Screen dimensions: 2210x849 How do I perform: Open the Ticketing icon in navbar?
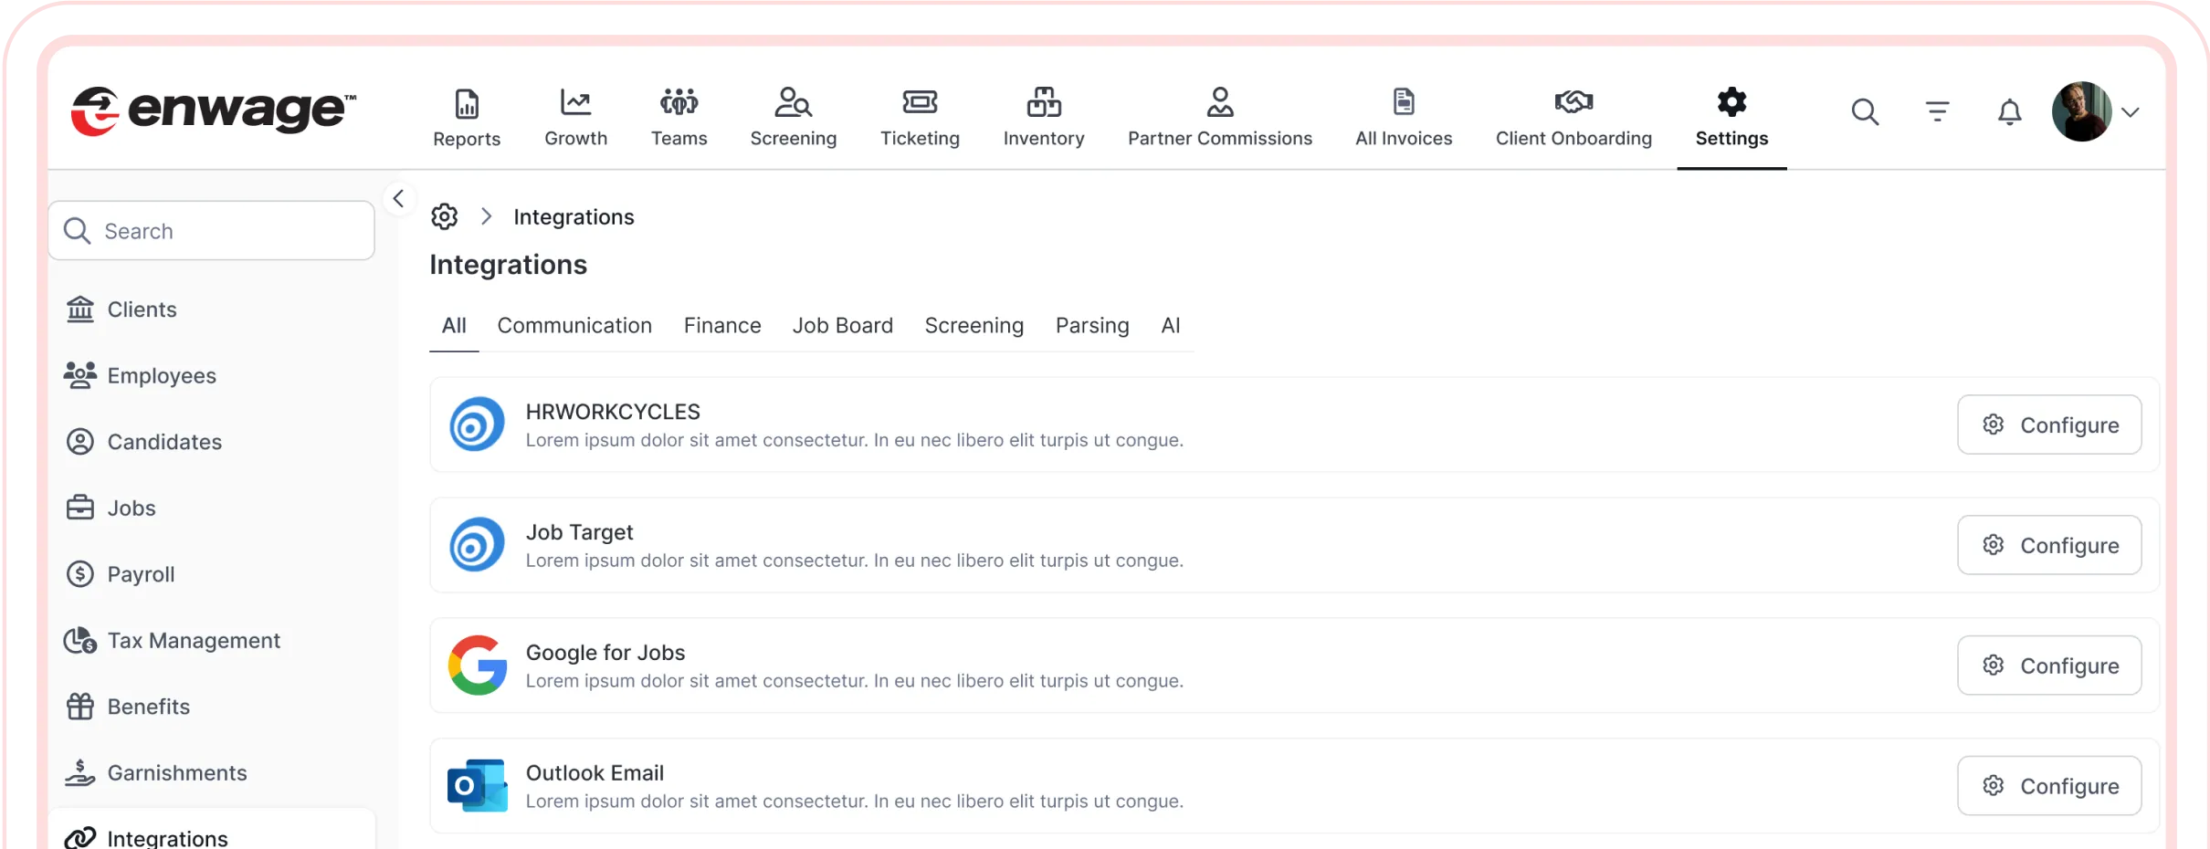point(920,102)
